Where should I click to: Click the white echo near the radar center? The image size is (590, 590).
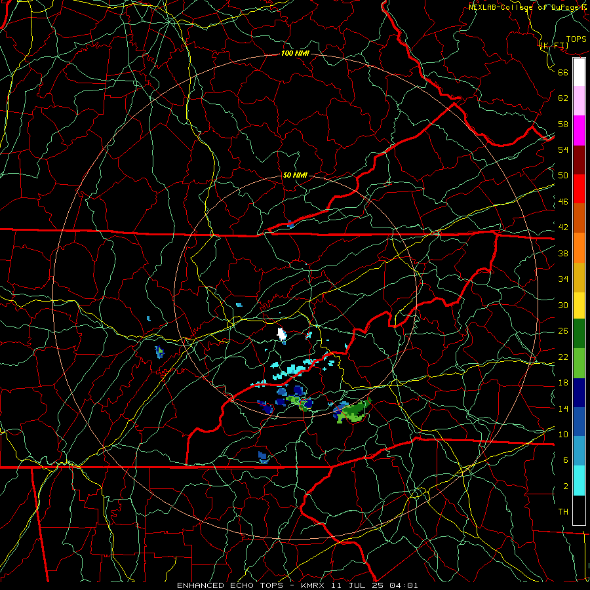[x=281, y=335]
